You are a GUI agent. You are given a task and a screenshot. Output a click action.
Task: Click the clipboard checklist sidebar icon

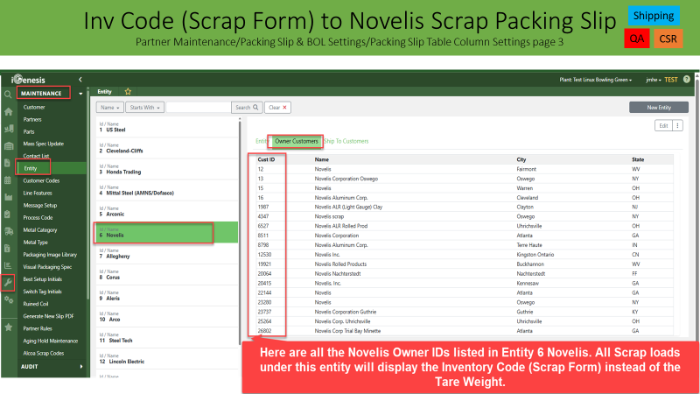click(x=7, y=214)
